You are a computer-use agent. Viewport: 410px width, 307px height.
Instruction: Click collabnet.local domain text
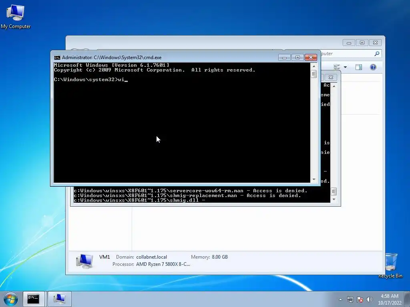pyautogui.click(x=151, y=257)
